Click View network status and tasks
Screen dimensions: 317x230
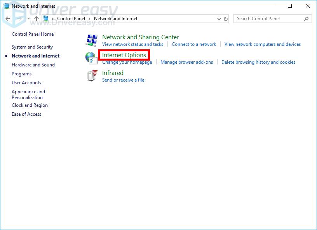pos(132,44)
